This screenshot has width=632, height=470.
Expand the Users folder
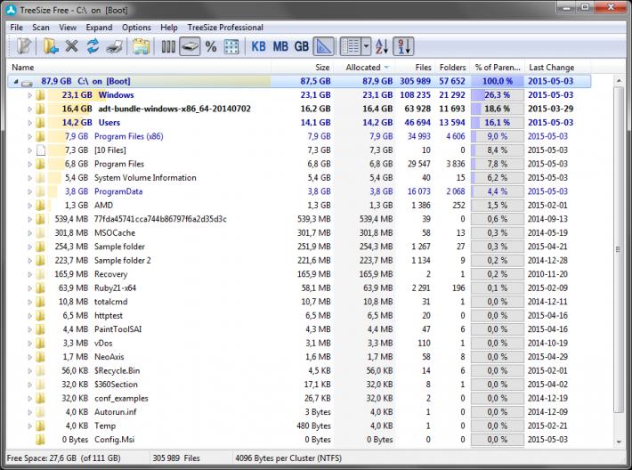click(29, 123)
